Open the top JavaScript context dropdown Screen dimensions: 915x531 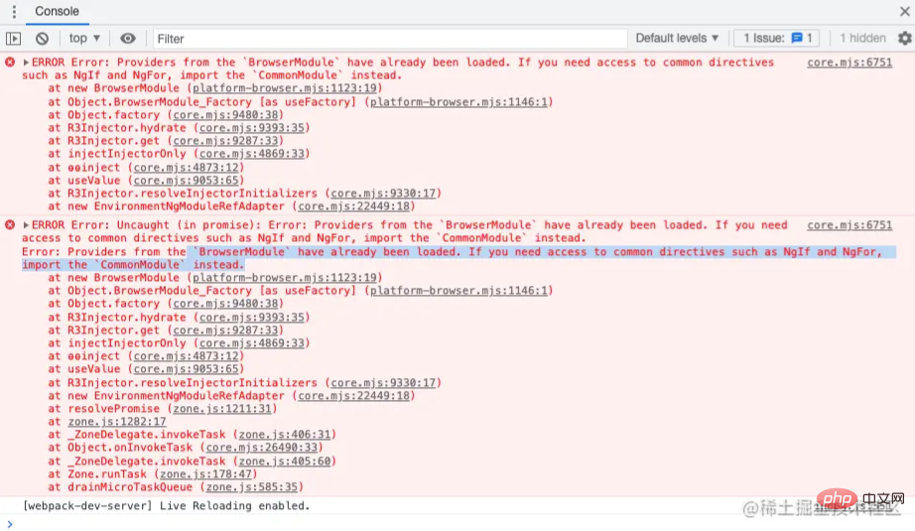84,39
